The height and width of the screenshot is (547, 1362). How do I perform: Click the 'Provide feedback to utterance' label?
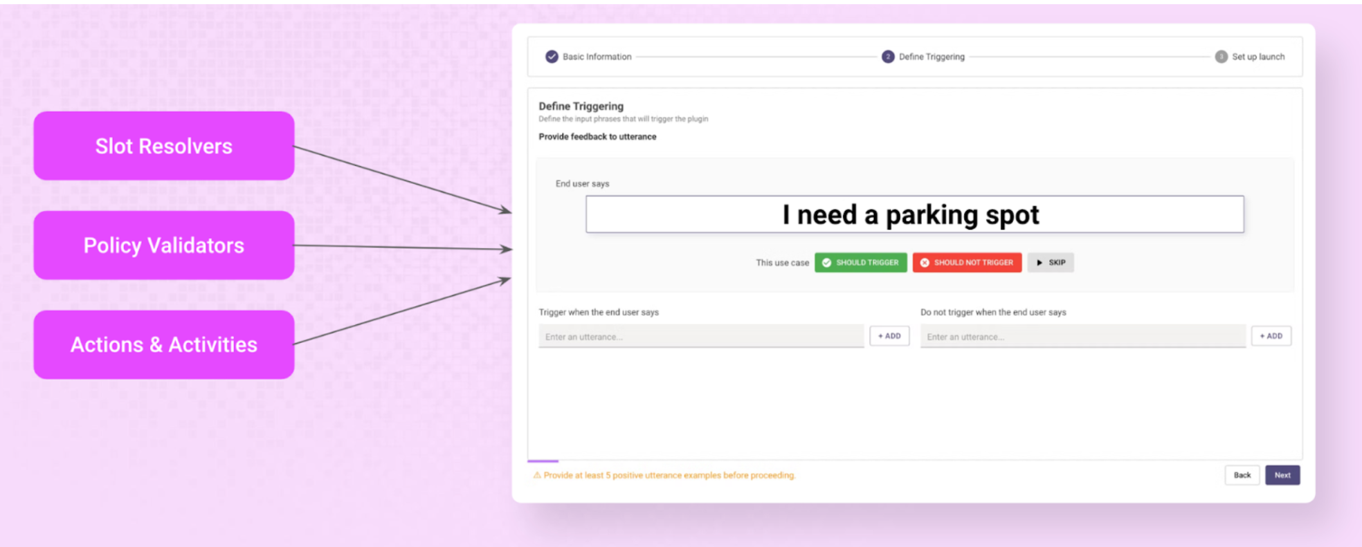597,137
